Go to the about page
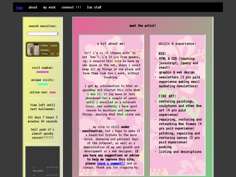The height and width of the screenshot is (177, 236). tap(33, 7)
